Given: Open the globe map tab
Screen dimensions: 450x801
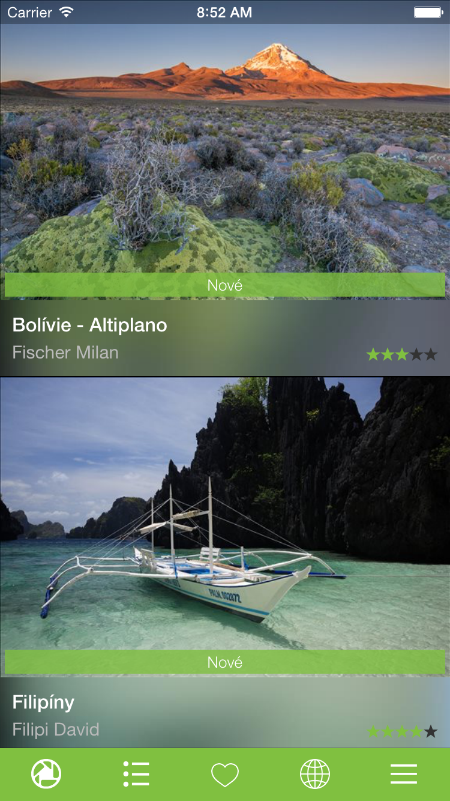Looking at the screenshot, I should click(x=315, y=774).
